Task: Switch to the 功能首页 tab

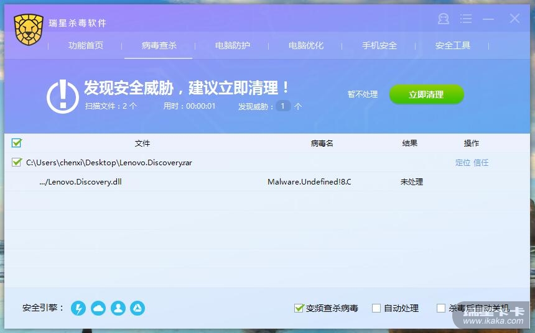Action: (85, 45)
